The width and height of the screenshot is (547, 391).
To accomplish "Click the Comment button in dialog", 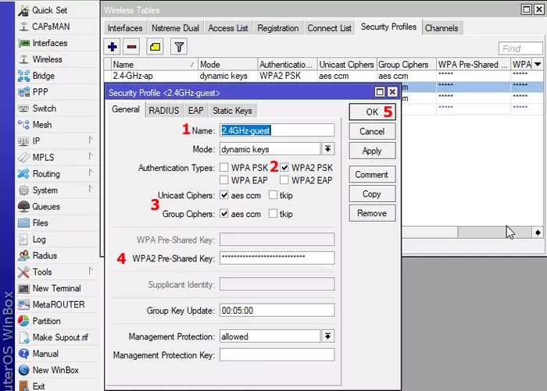I will (372, 174).
